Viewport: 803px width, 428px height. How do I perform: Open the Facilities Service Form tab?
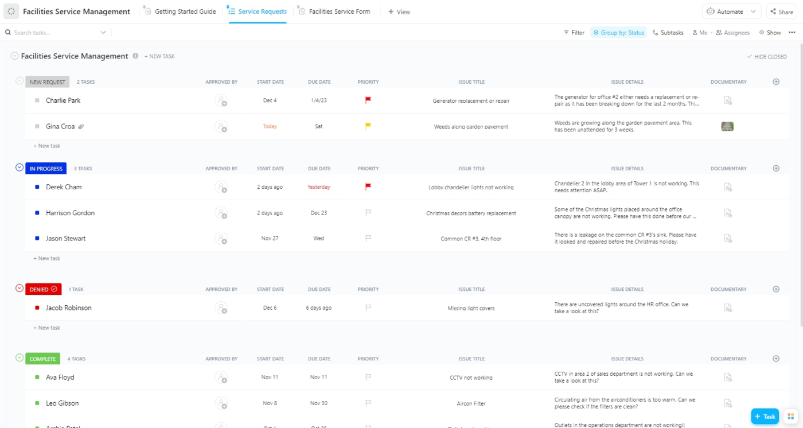pos(340,11)
